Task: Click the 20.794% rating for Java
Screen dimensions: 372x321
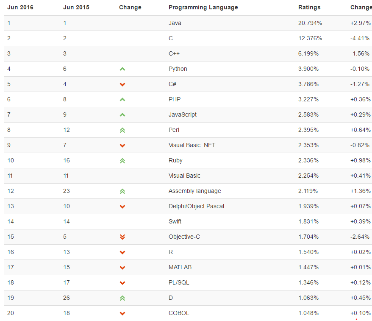Action: 310,23
